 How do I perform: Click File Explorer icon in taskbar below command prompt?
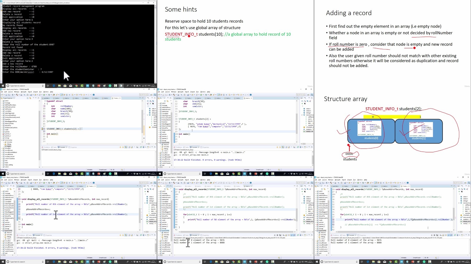pyautogui.click(x=59, y=86)
